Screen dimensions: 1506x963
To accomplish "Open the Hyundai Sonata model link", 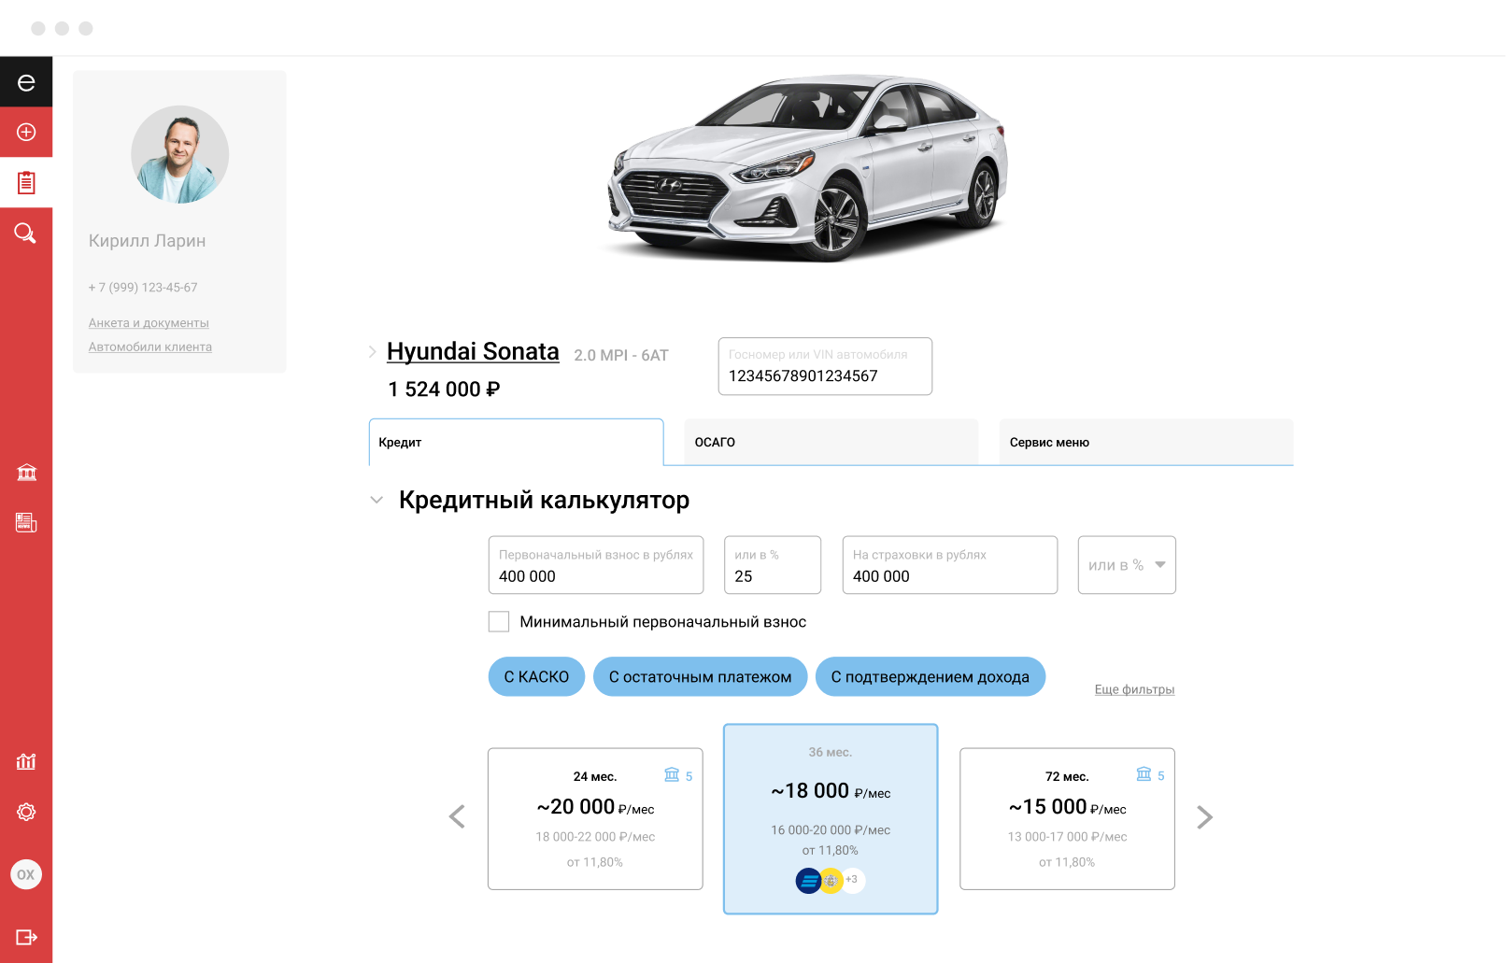I will pos(473,351).
